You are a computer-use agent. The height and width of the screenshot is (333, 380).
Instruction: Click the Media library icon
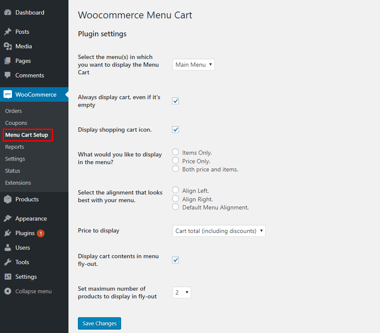coord(8,46)
